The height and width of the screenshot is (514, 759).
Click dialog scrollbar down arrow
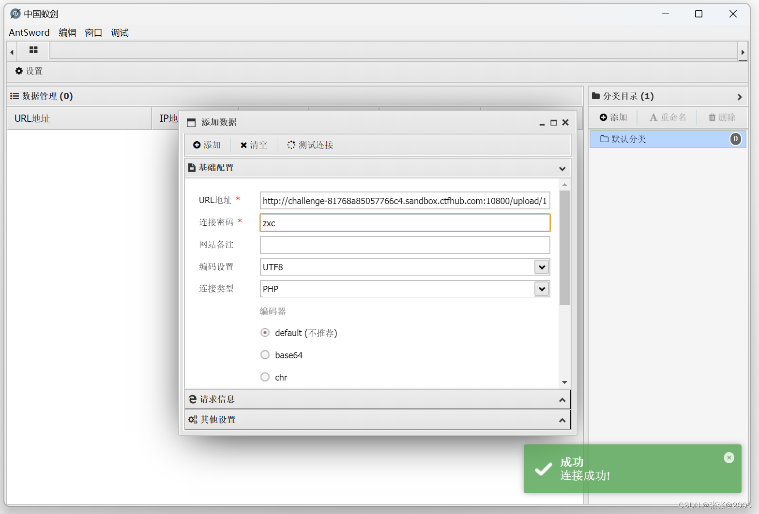click(564, 382)
